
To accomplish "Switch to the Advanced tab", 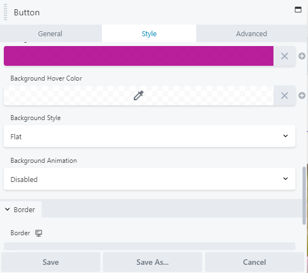I will (x=252, y=33).
